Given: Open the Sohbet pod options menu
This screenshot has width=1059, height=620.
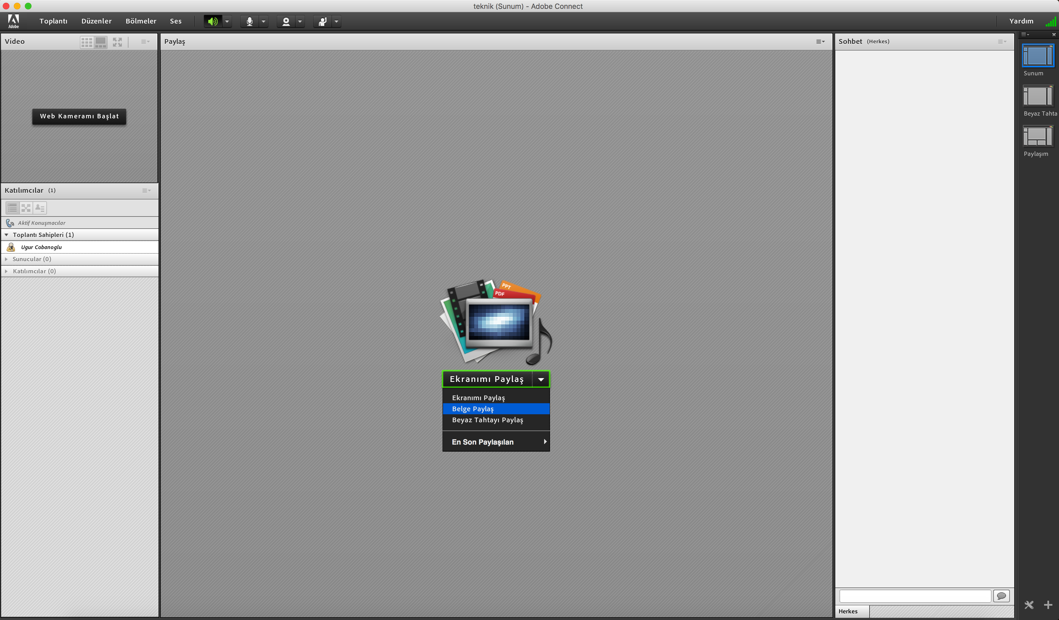Looking at the screenshot, I should click(1002, 42).
